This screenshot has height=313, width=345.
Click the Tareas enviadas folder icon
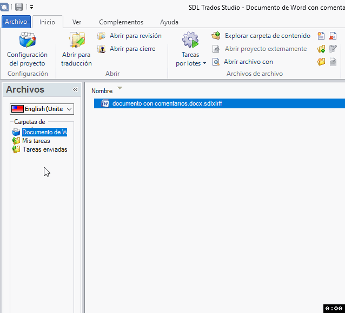click(16, 149)
